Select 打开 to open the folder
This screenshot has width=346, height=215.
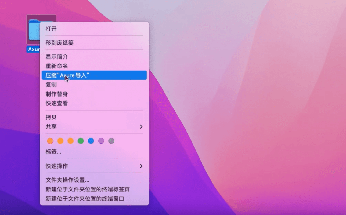point(51,28)
